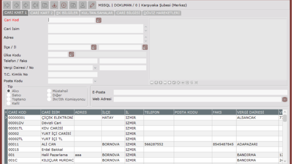Open CARİ BİLGİSİ tab
This screenshot has height=164, width=292.
(x=128, y=13)
